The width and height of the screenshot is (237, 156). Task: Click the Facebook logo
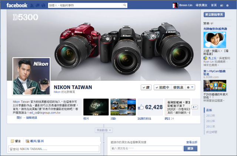click(x=17, y=5)
